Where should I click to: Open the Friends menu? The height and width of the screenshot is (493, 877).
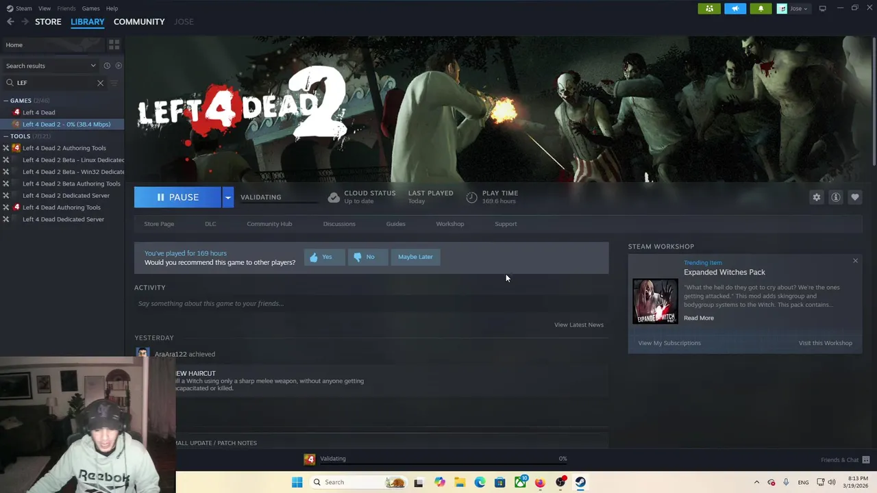[66, 8]
